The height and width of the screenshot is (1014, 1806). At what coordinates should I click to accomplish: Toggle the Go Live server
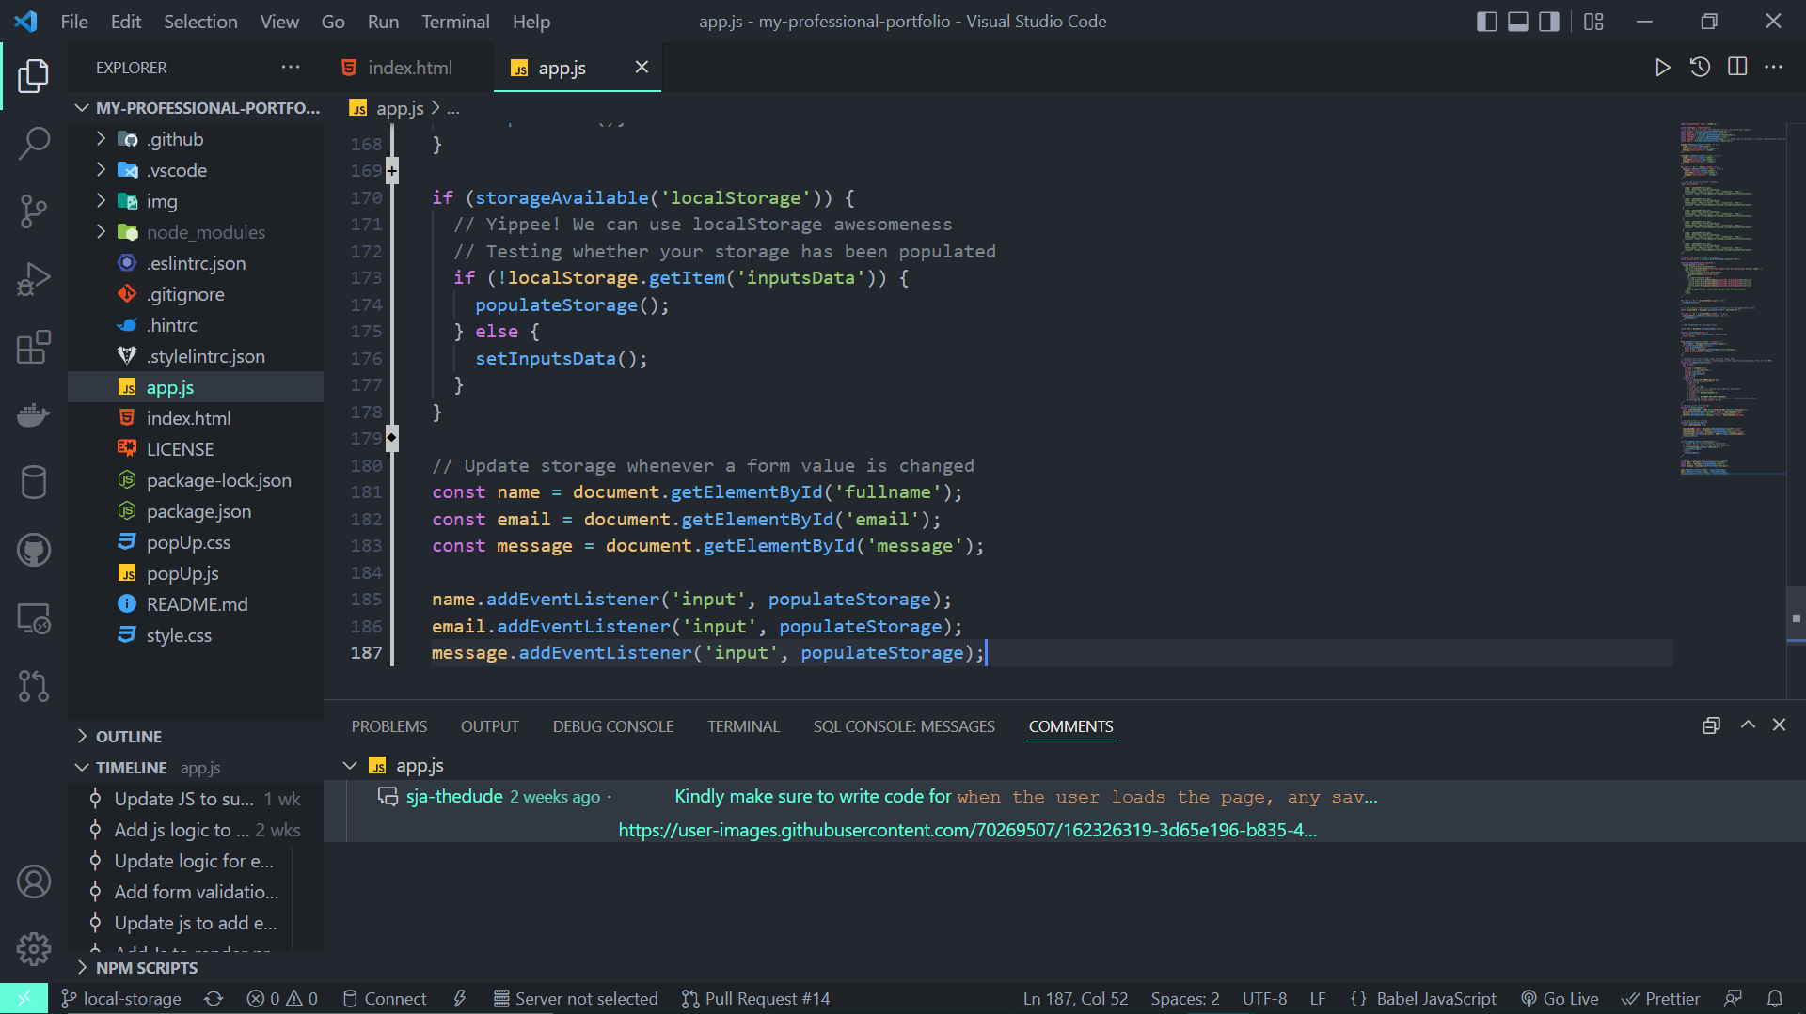pyautogui.click(x=1559, y=998)
